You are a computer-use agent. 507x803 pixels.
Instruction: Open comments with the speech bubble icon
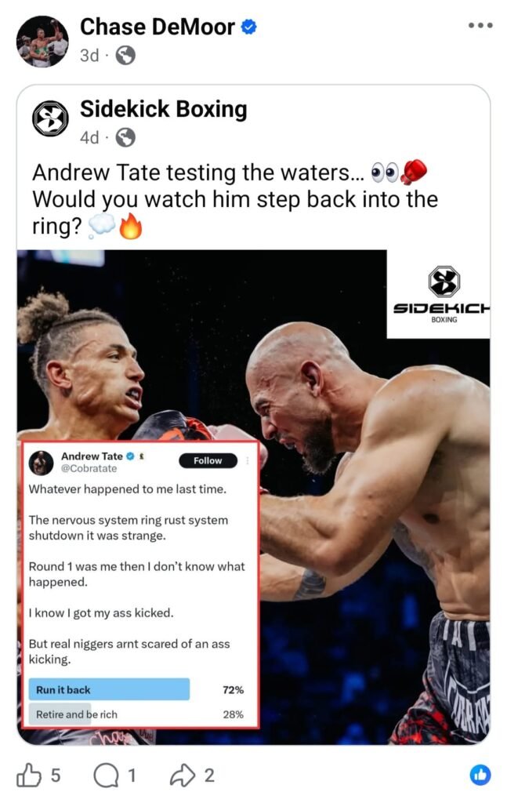[x=106, y=776]
